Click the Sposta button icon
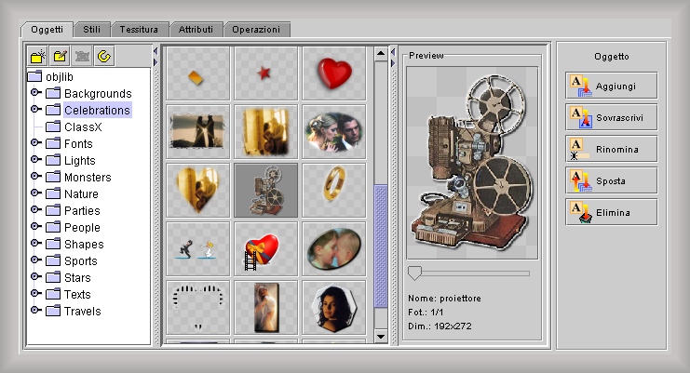The height and width of the screenshot is (373, 690). (579, 180)
